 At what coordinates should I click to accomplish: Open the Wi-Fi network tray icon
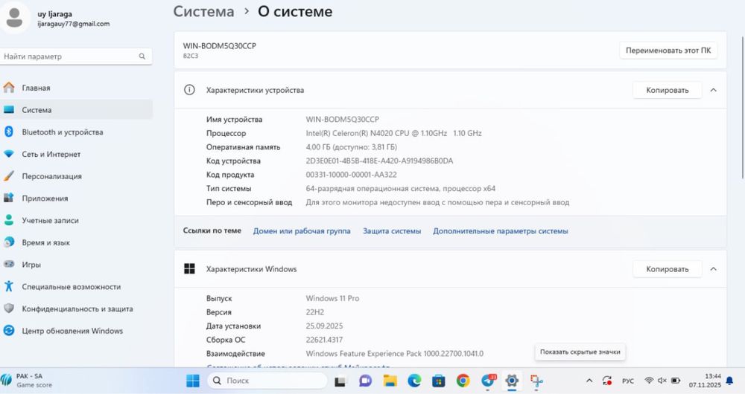click(x=649, y=381)
